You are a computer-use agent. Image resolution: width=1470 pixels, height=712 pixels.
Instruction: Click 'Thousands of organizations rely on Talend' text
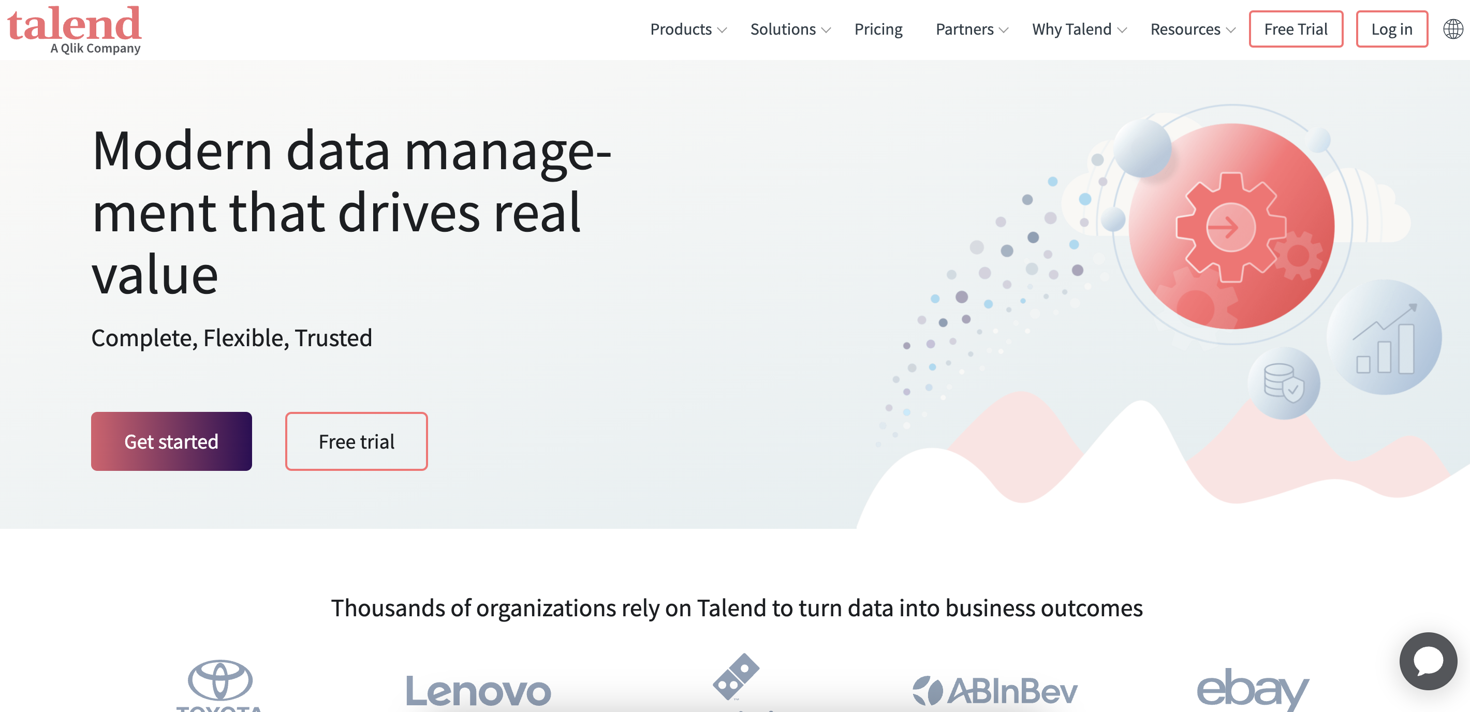(737, 607)
